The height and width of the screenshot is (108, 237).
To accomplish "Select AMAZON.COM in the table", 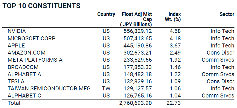I will (x=26, y=53).
